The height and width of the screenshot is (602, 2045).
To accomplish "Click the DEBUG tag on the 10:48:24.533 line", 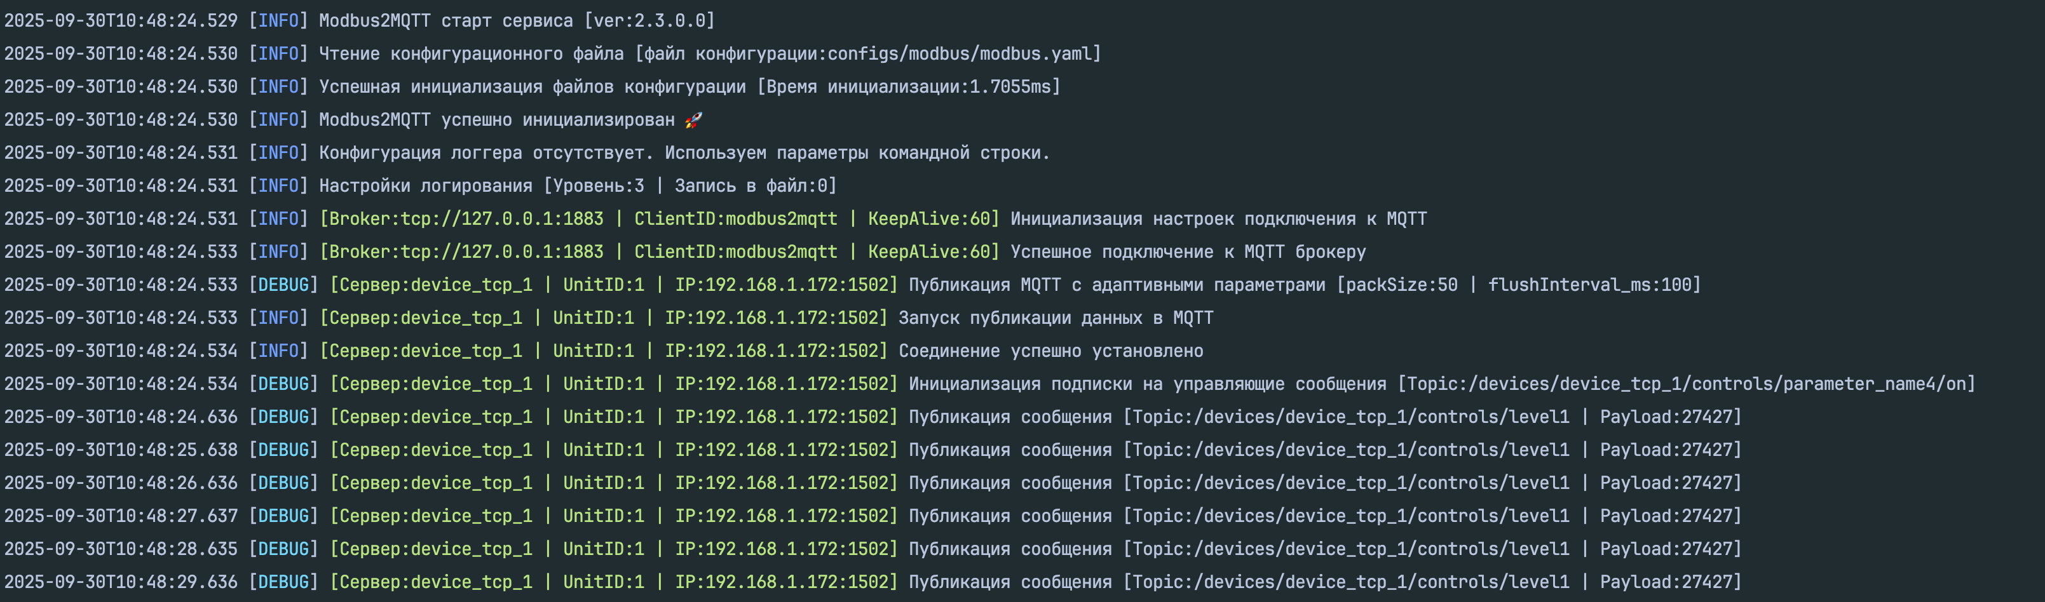I will coord(283,284).
